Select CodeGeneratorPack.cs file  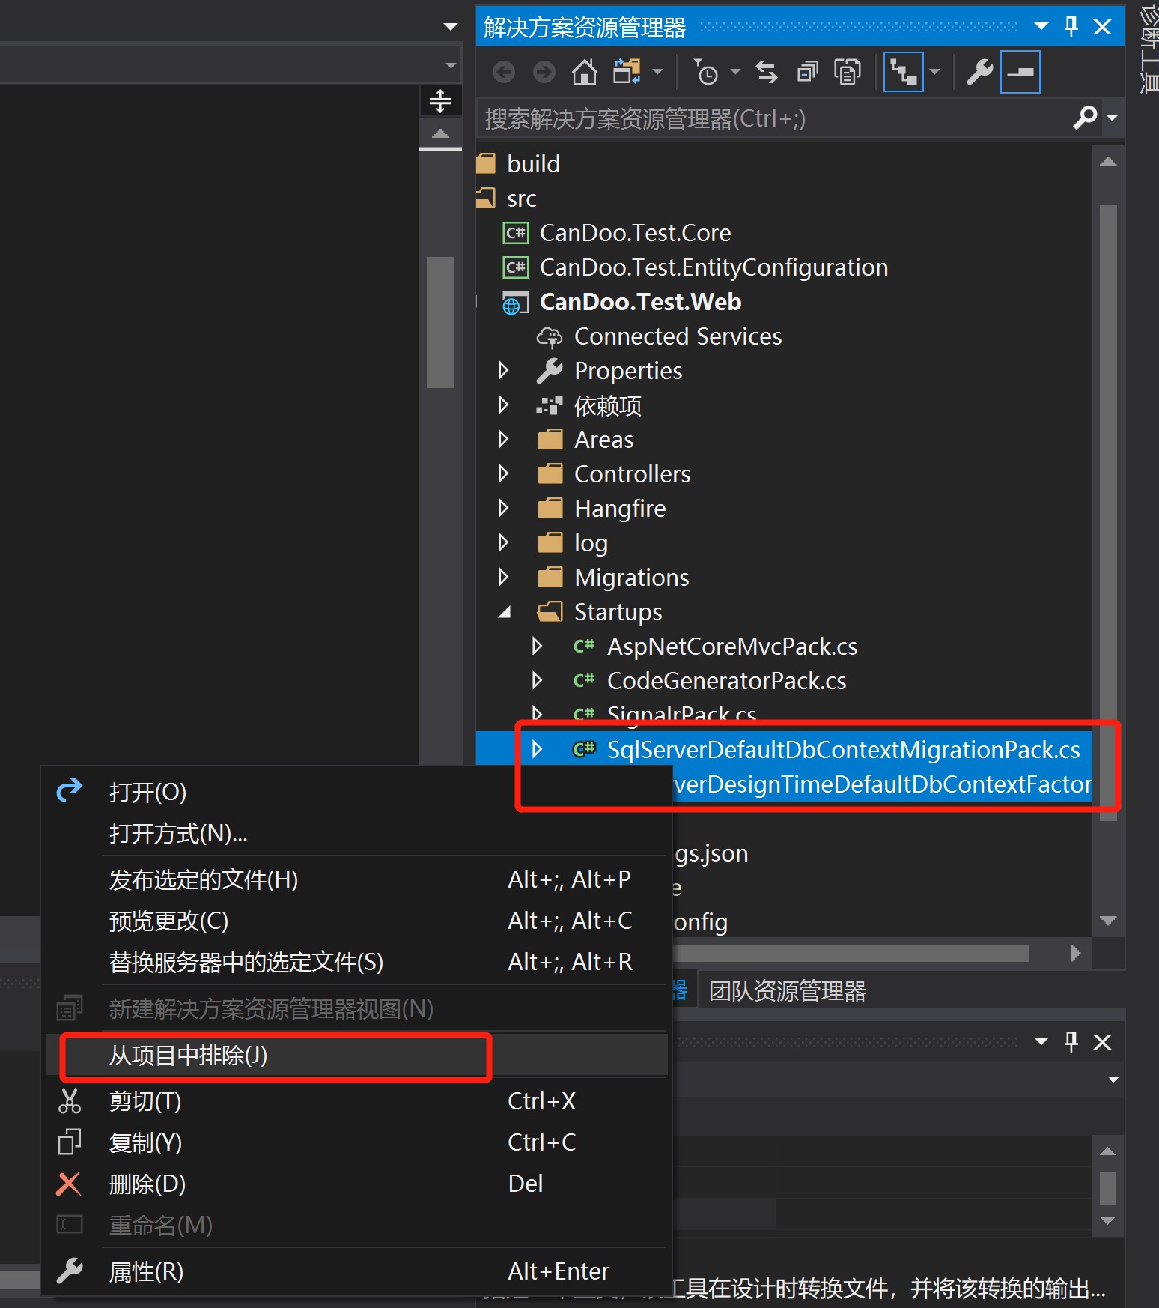pos(726,681)
